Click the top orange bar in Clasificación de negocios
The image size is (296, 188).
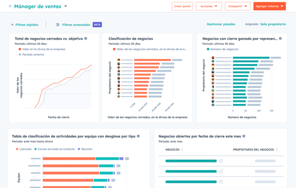(152, 60)
